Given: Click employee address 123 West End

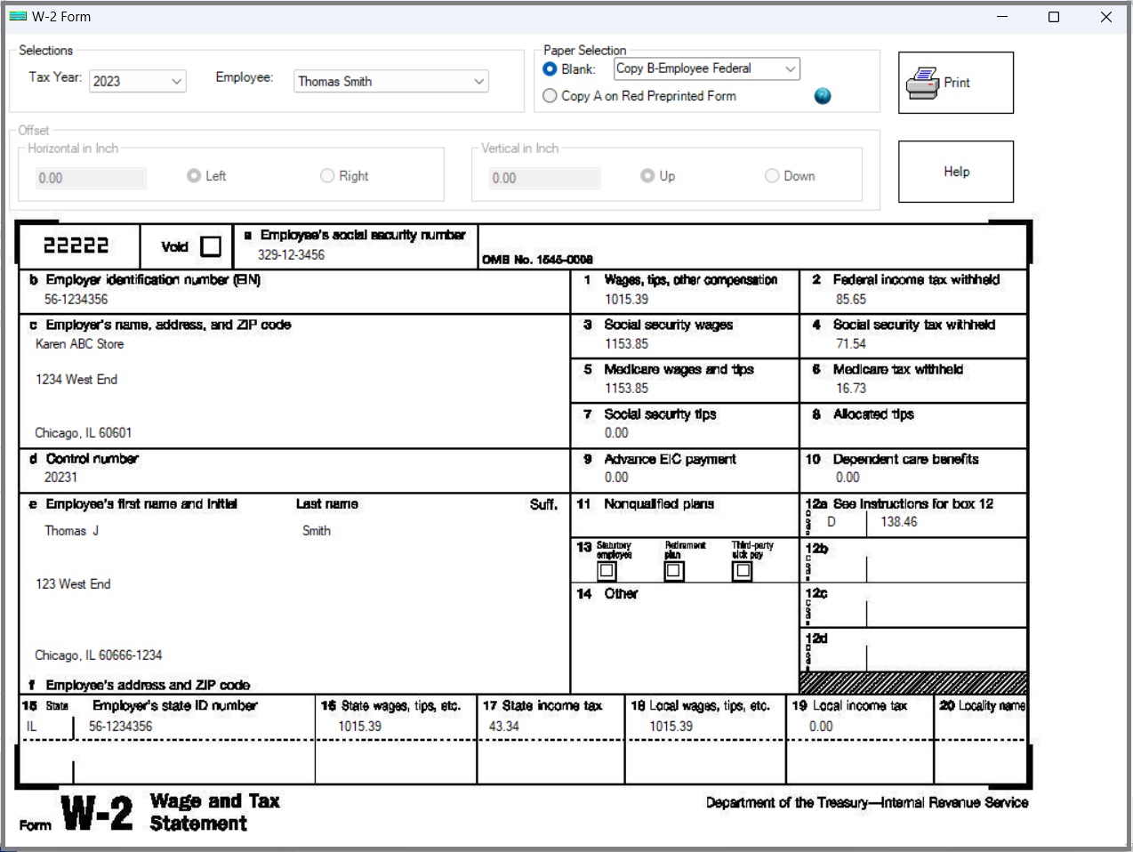Looking at the screenshot, I should [73, 583].
